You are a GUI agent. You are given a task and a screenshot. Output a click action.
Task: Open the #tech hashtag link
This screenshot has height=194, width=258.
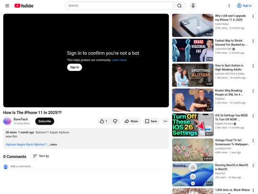(30, 145)
